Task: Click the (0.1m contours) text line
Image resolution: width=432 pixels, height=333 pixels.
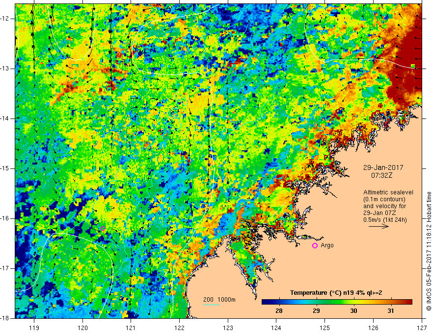Action: coord(384,199)
